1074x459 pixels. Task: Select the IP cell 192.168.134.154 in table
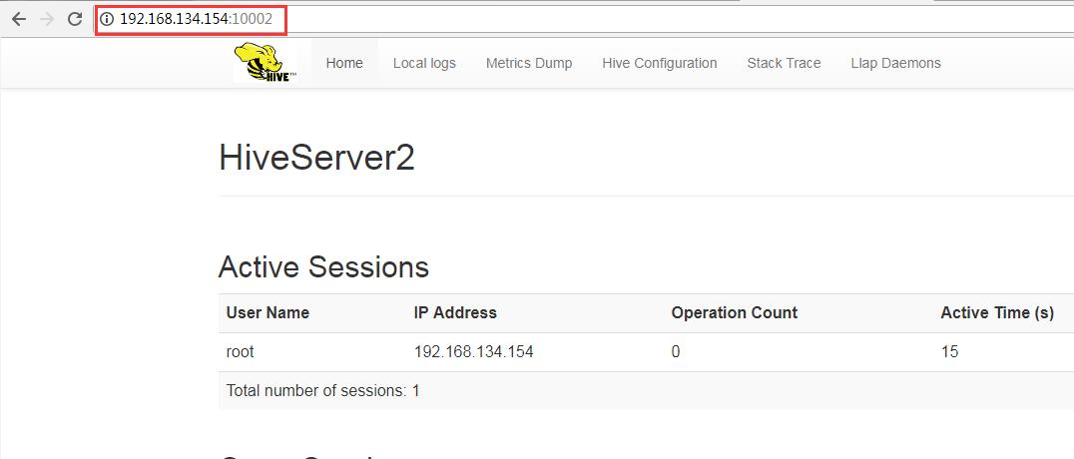coord(474,352)
